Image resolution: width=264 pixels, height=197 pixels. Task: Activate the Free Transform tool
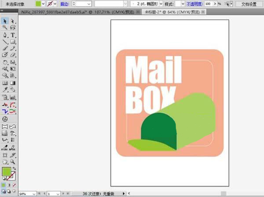pos(13,69)
